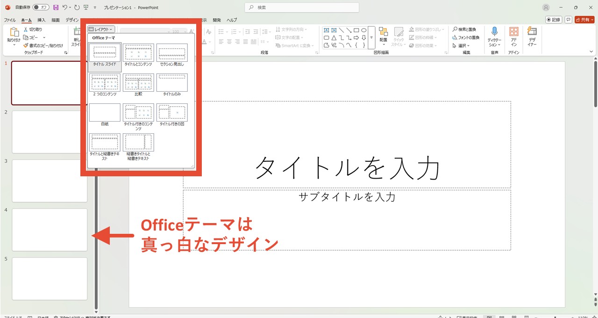Click the Format Painter (書式のコピー/貼り付け)
The width and height of the screenshot is (598, 318).
tap(43, 45)
